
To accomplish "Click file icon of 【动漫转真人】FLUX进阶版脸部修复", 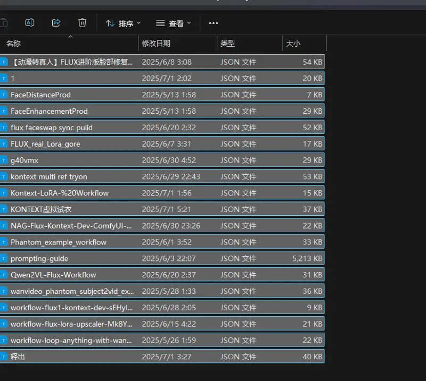I will tap(4, 62).
